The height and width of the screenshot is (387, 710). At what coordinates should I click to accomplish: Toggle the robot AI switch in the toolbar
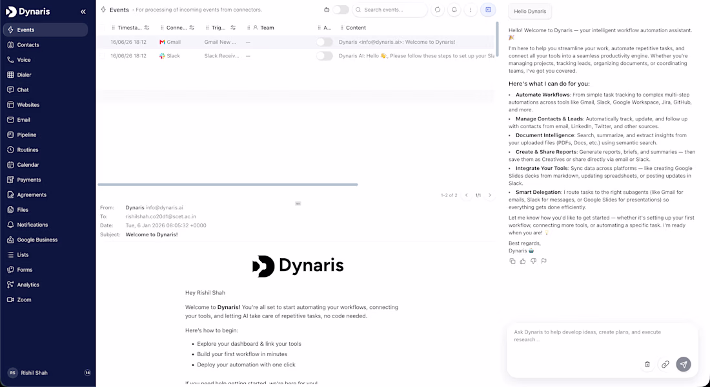point(341,10)
